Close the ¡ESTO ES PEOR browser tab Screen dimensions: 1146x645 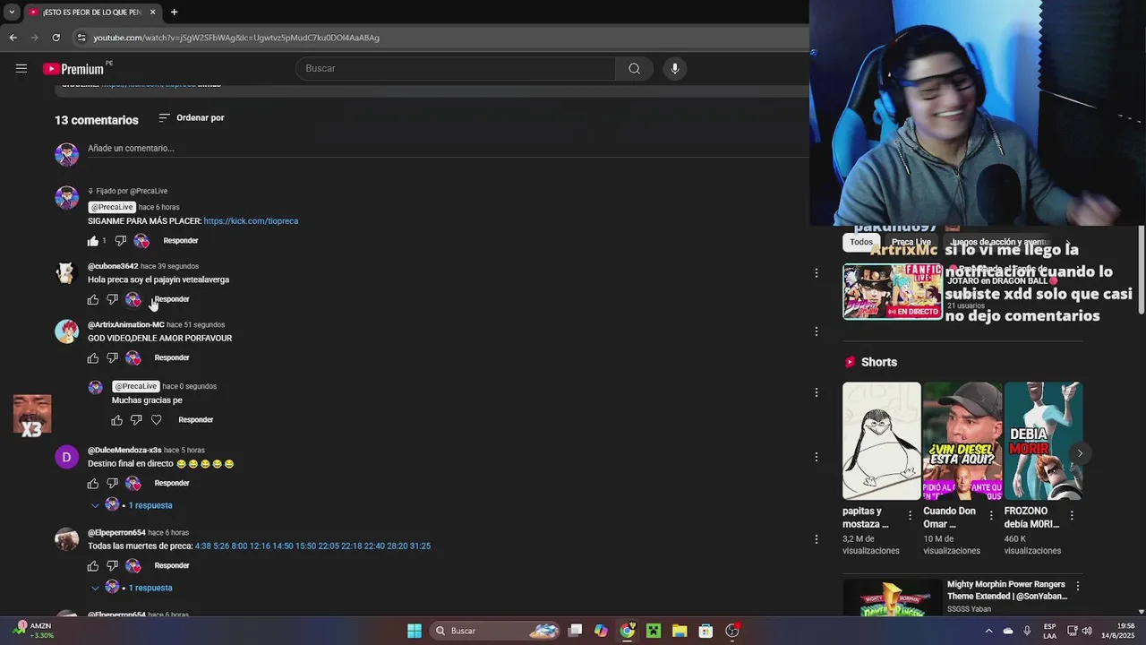(152, 12)
